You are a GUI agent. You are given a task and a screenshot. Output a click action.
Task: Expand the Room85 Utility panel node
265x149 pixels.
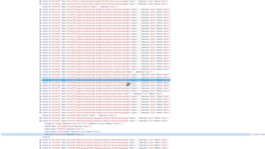pos(40,145)
